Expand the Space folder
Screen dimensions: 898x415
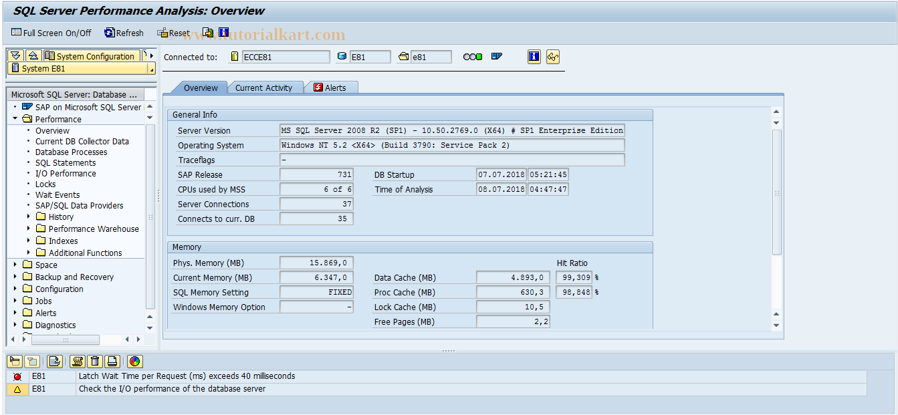15,265
